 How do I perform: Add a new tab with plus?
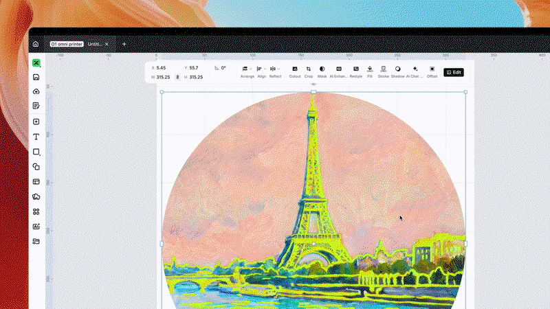click(x=124, y=44)
